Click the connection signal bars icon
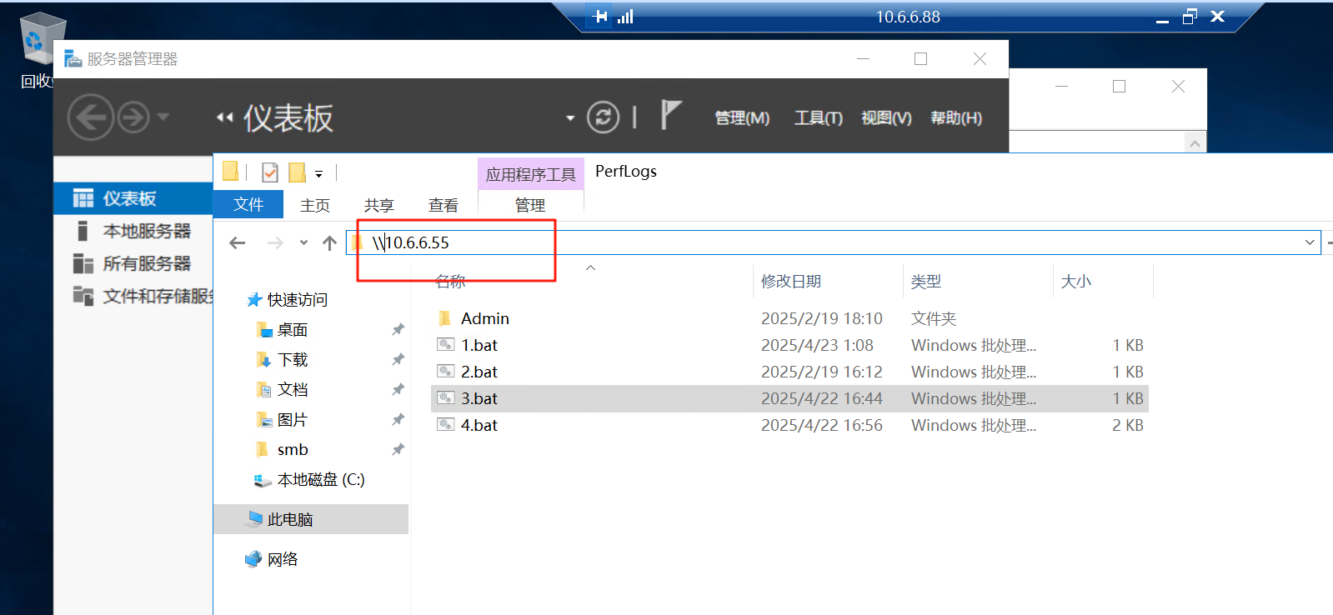 coord(625,17)
